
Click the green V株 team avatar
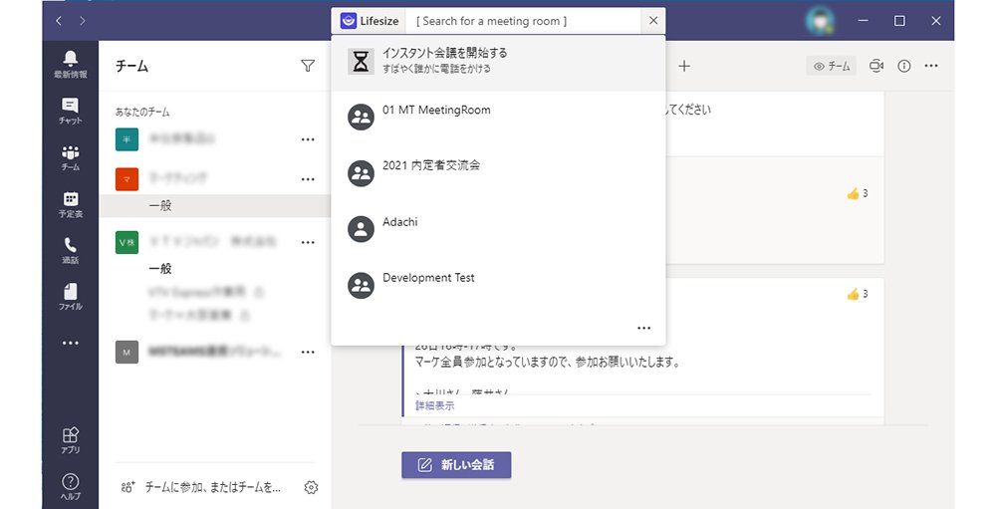[127, 242]
